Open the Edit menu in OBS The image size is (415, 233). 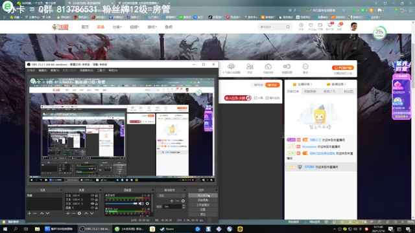coord(43,71)
